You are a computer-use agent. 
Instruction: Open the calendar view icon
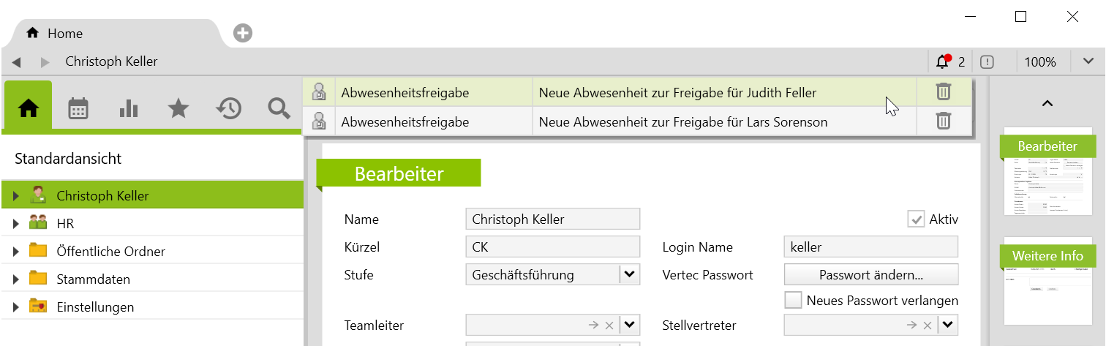click(78, 109)
